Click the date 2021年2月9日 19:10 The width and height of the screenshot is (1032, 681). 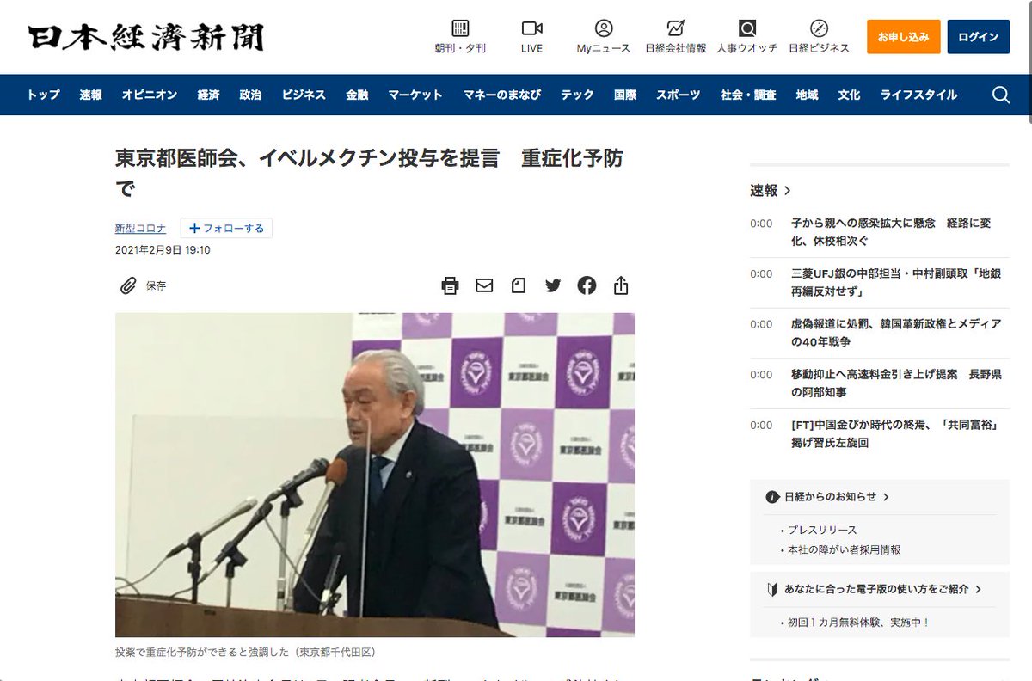tap(163, 250)
